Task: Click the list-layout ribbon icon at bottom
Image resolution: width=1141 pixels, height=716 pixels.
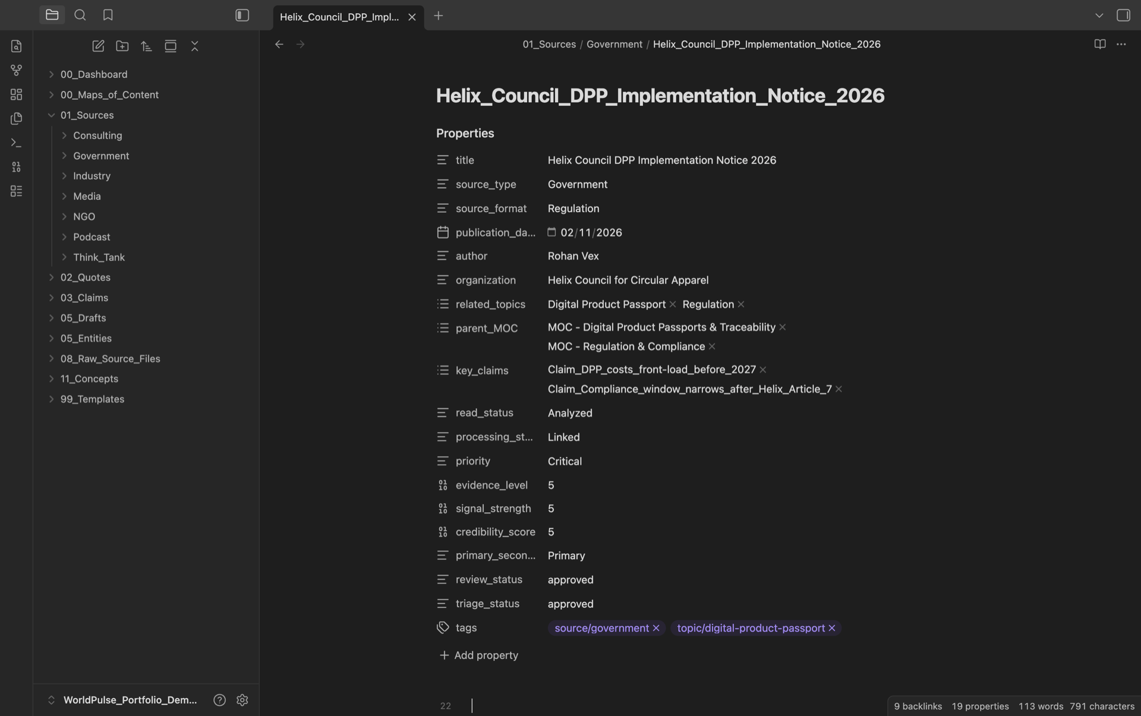Action: coord(16,191)
